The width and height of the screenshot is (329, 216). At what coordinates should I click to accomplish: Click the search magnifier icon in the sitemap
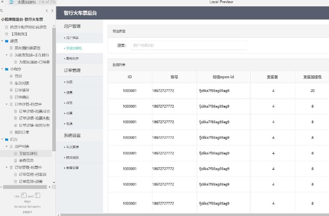[x=2, y=11]
